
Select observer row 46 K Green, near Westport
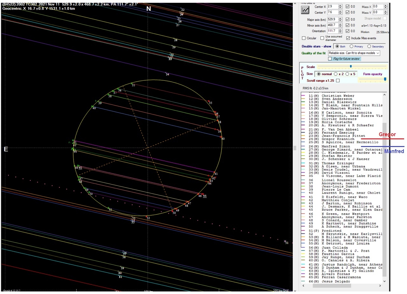pyautogui.click(x=342, y=214)
